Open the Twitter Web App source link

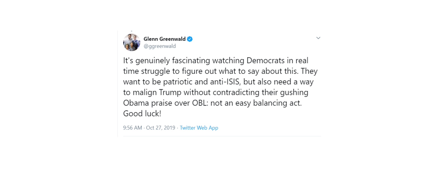pyautogui.click(x=199, y=128)
